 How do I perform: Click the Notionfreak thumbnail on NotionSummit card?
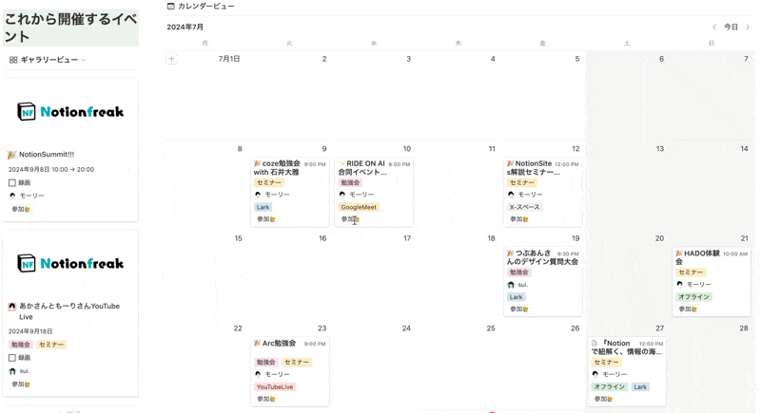pyautogui.click(x=70, y=112)
